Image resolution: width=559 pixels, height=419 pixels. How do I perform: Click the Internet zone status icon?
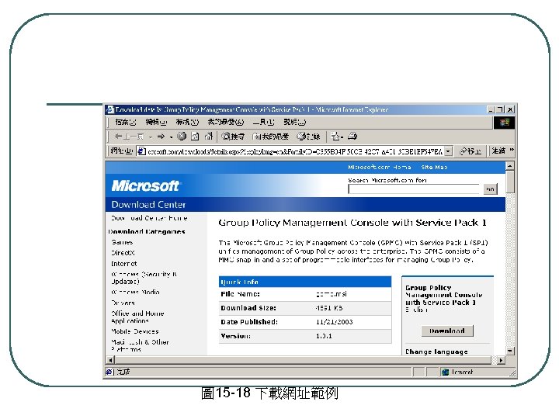tap(445, 372)
